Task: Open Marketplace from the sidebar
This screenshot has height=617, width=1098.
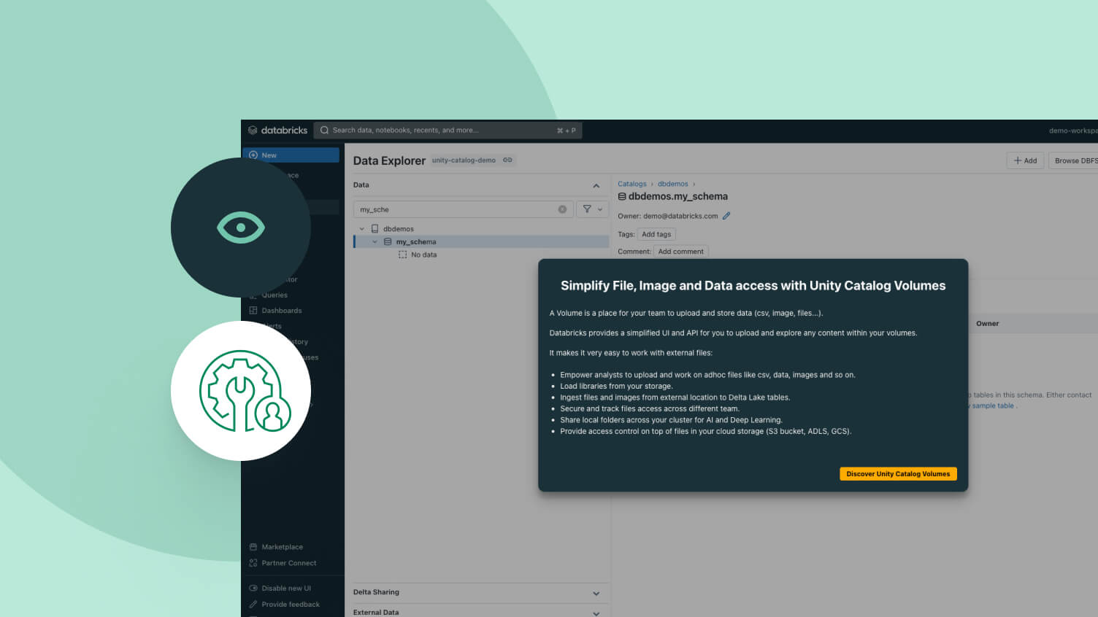Action: coord(276,547)
